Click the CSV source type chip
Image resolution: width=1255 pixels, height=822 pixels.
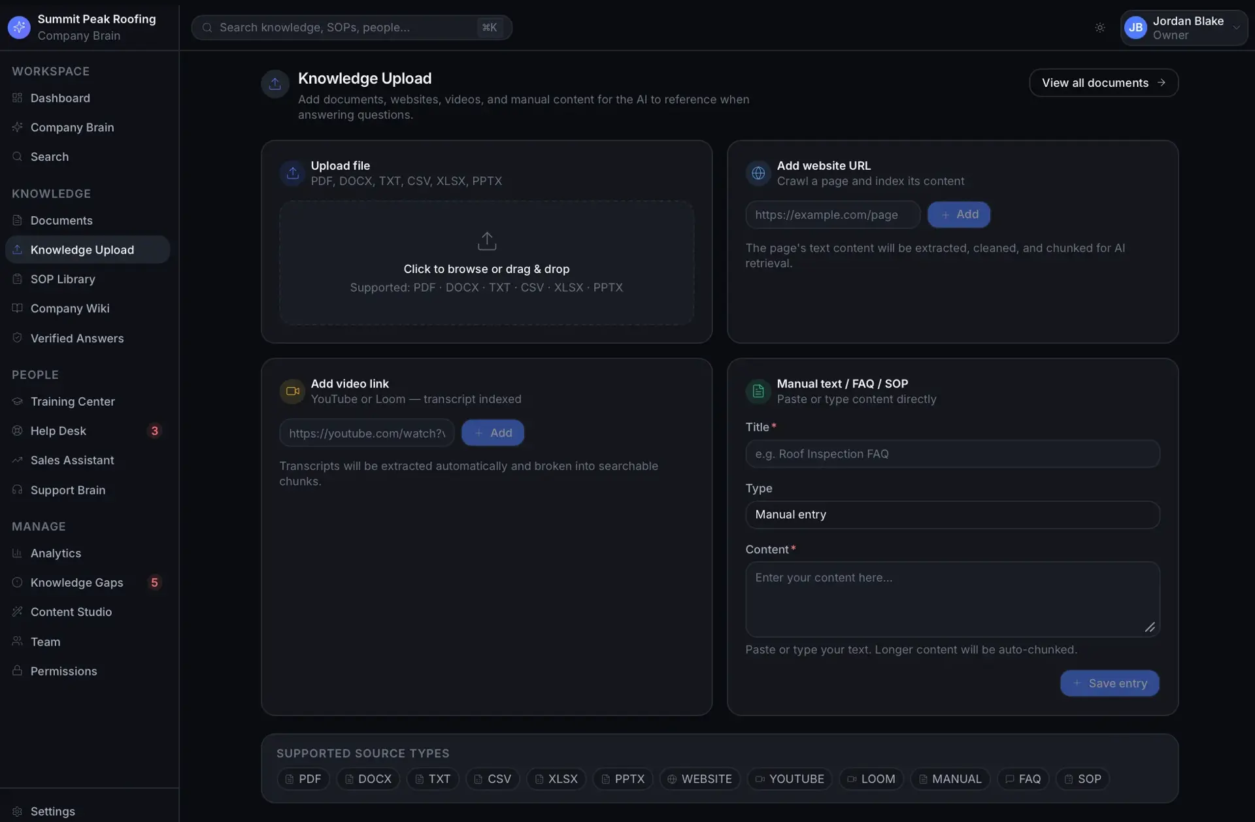pos(492,779)
